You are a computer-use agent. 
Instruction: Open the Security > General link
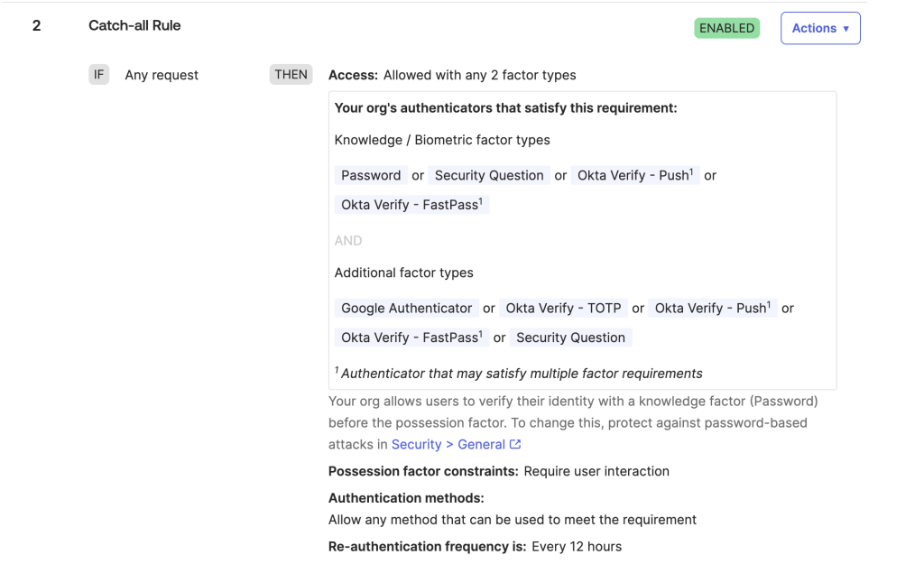click(448, 444)
